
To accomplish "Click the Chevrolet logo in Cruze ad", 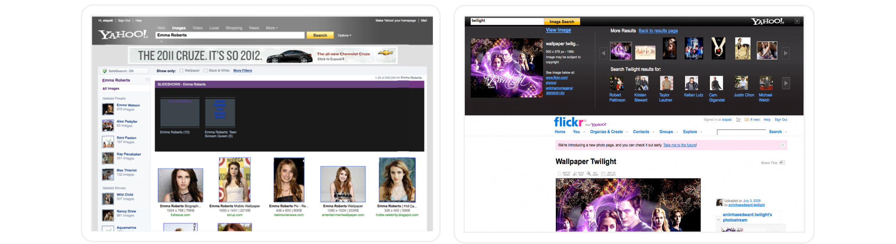I will tap(386, 53).
